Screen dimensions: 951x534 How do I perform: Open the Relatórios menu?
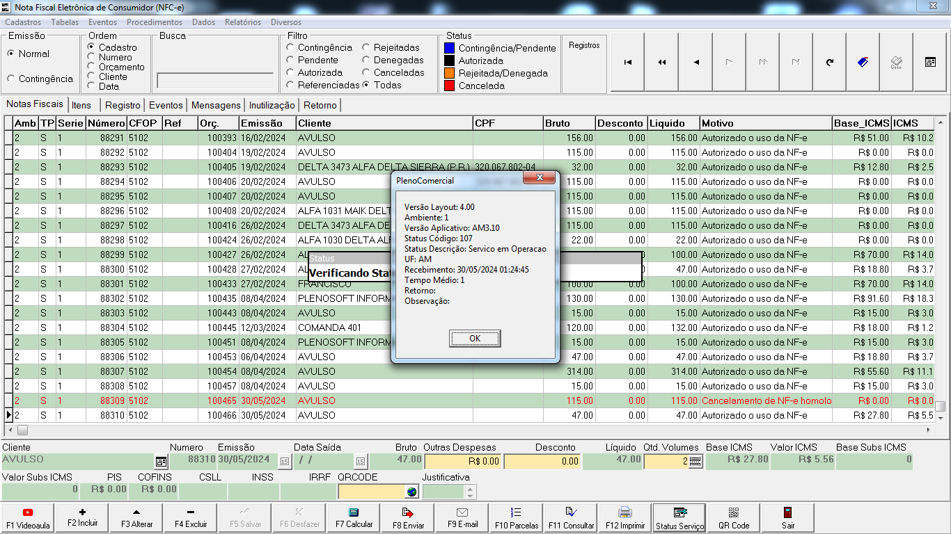tap(243, 22)
